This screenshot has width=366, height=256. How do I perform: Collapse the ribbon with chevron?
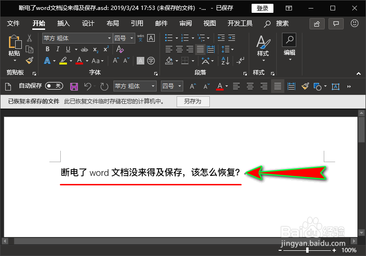click(358, 73)
